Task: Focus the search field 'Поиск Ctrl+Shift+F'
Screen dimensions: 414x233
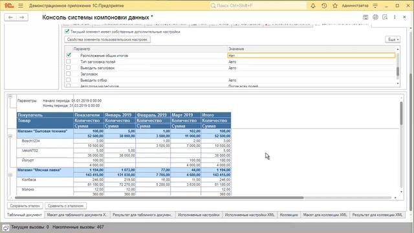Action: [258, 6]
